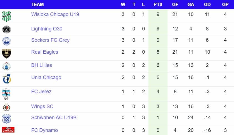Click the Sockers FC Grey crest icon
Viewport: 234px width, 135px height.
6,41
